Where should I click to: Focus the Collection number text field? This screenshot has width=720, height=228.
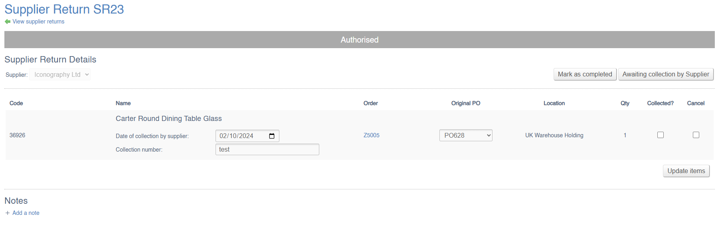(267, 150)
